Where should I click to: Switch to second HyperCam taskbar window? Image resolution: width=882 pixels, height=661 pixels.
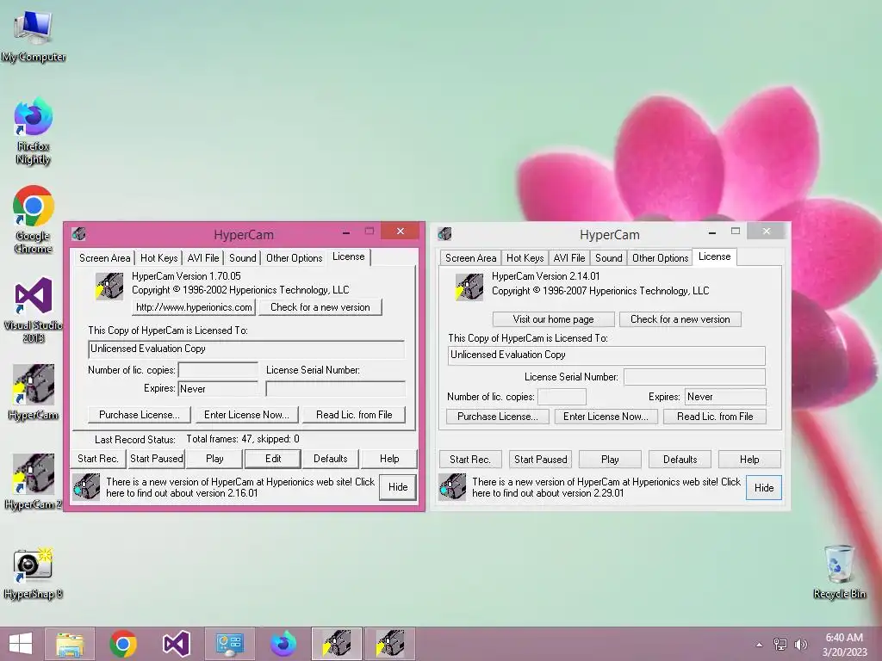pyautogui.click(x=390, y=644)
